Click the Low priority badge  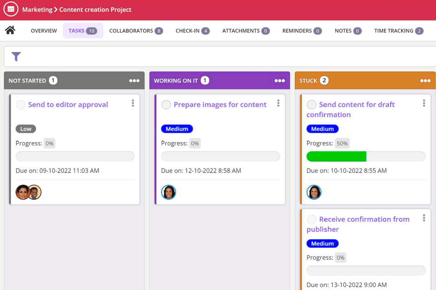coord(26,129)
